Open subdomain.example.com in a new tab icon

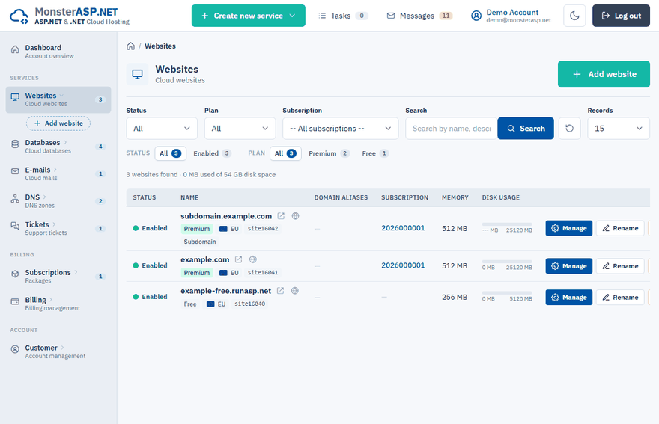pyautogui.click(x=281, y=216)
